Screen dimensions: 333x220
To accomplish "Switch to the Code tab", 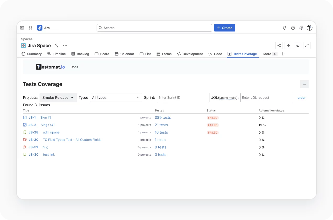I will [215, 54].
